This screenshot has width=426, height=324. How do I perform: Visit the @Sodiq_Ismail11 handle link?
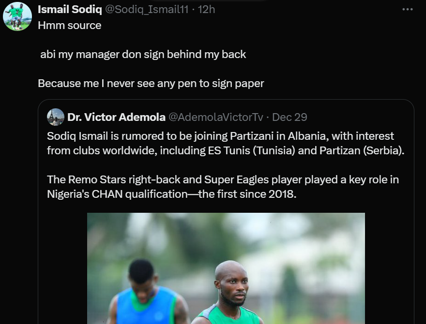(x=147, y=9)
